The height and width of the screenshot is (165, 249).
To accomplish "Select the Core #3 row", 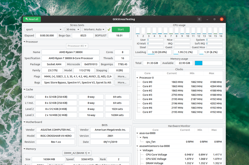I will [179, 95].
